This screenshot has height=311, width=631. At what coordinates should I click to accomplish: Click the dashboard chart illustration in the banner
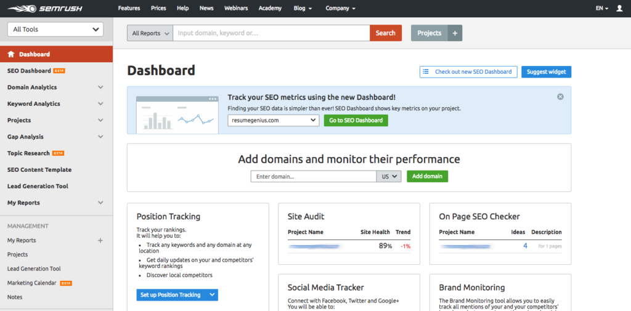[177, 115]
